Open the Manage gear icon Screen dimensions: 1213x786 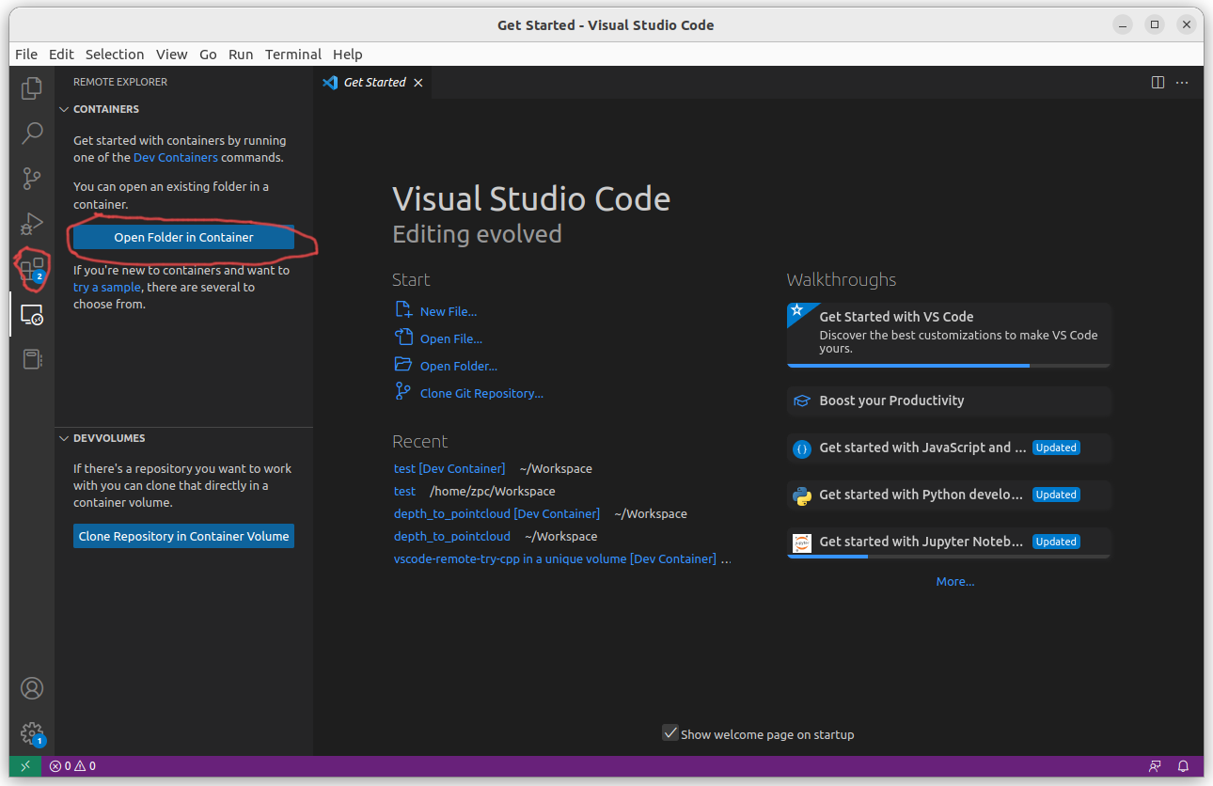[32, 733]
